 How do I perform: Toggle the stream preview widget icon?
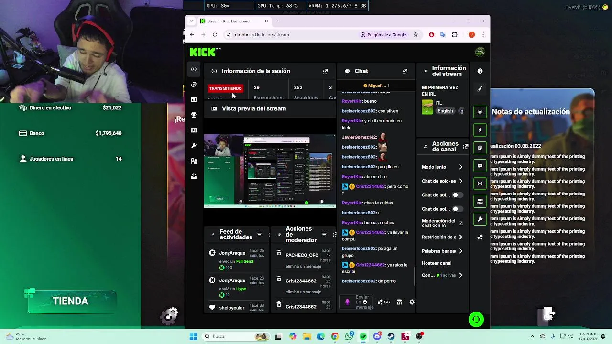(480, 112)
